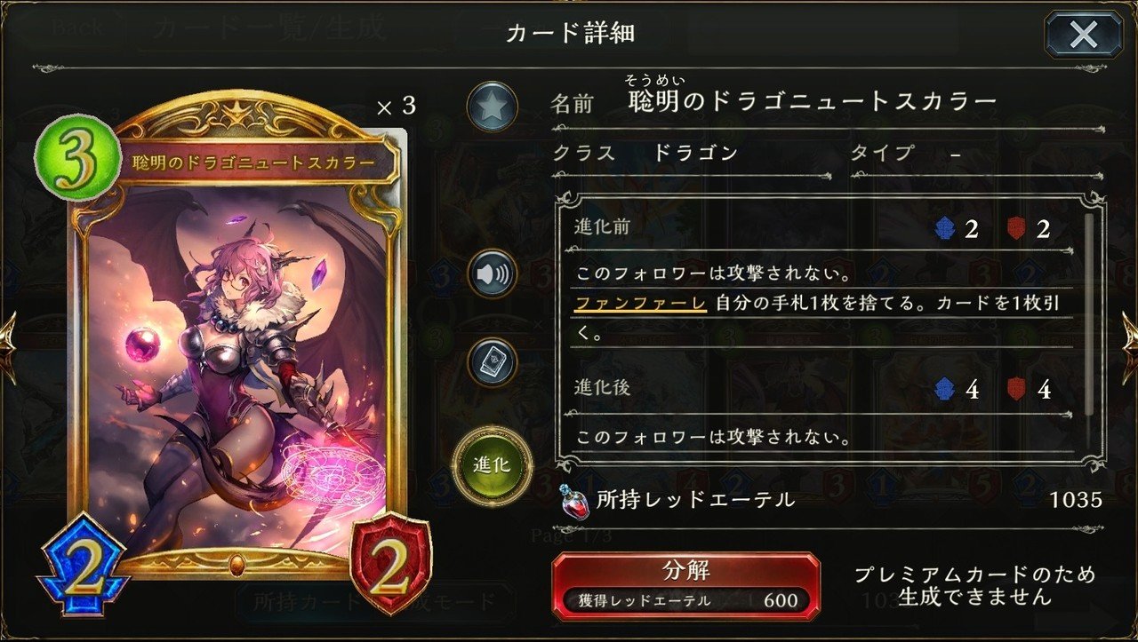Click the 分解 liquefy button
The width and height of the screenshot is (1138, 642).
tap(685, 586)
